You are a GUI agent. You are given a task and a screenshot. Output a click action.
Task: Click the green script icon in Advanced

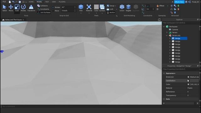(178, 6)
